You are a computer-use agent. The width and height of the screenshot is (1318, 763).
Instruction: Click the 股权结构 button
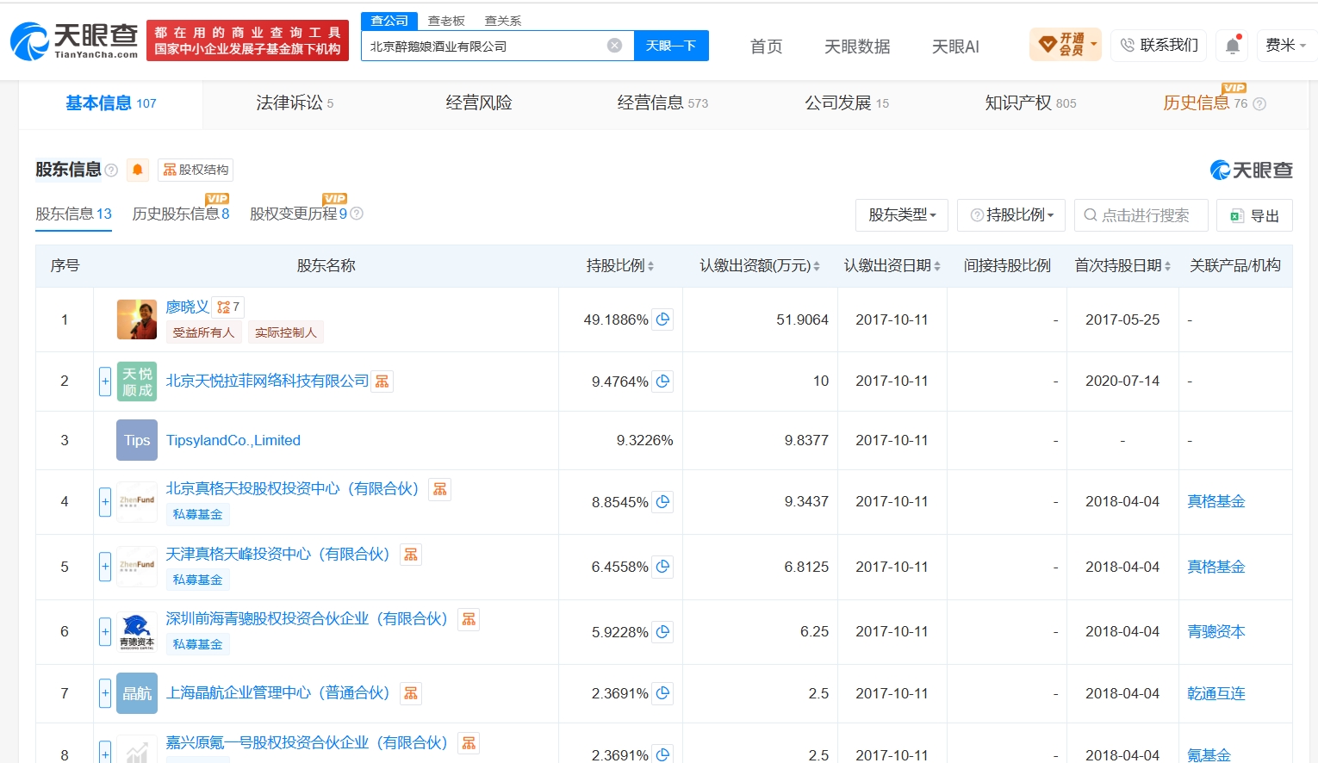196,170
